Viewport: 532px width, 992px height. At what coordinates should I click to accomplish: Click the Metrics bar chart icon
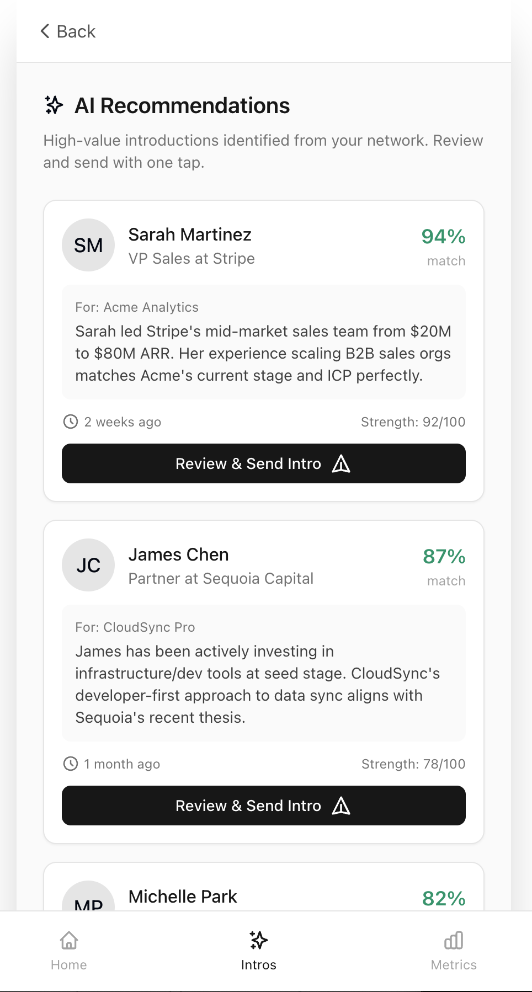[454, 940]
